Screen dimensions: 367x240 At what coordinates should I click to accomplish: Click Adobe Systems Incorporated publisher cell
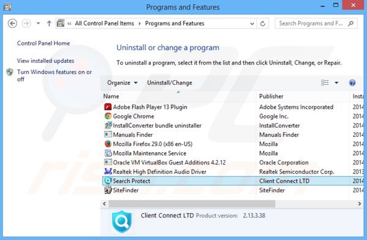click(296, 107)
